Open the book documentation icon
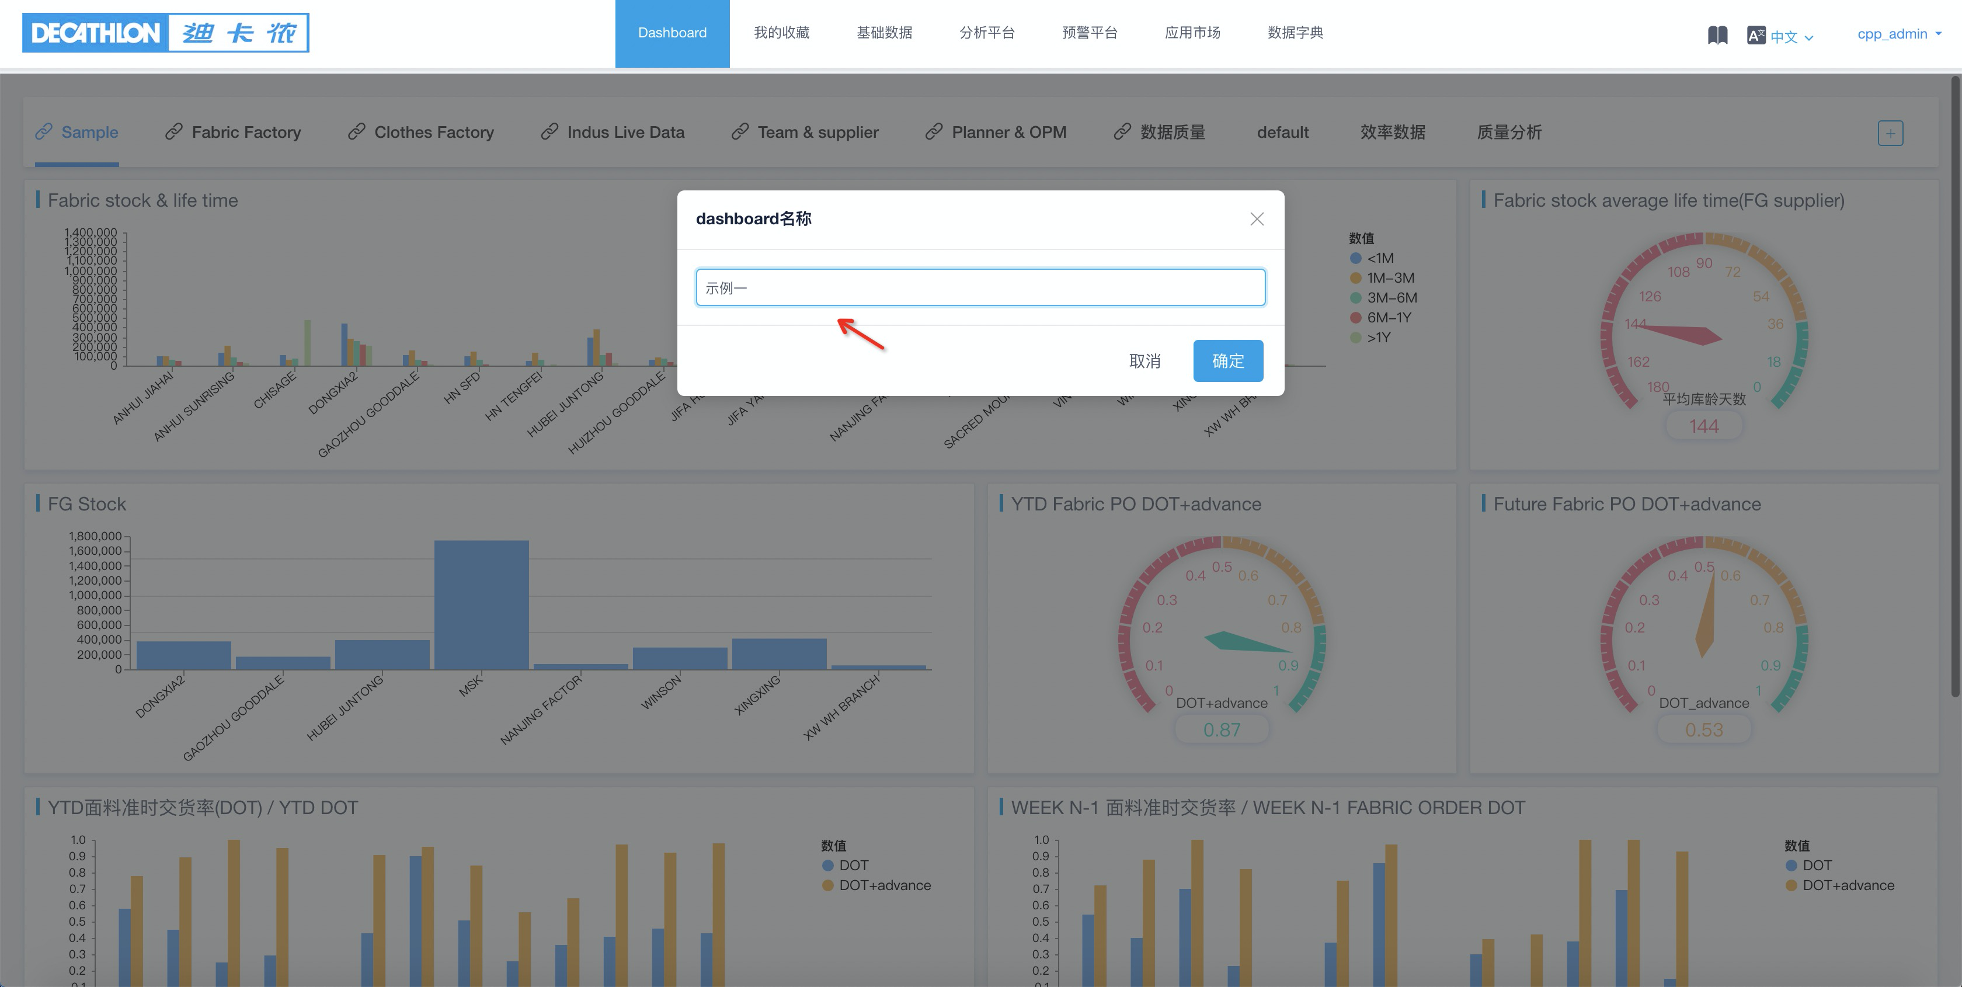Viewport: 1962px width, 987px height. tap(1717, 35)
